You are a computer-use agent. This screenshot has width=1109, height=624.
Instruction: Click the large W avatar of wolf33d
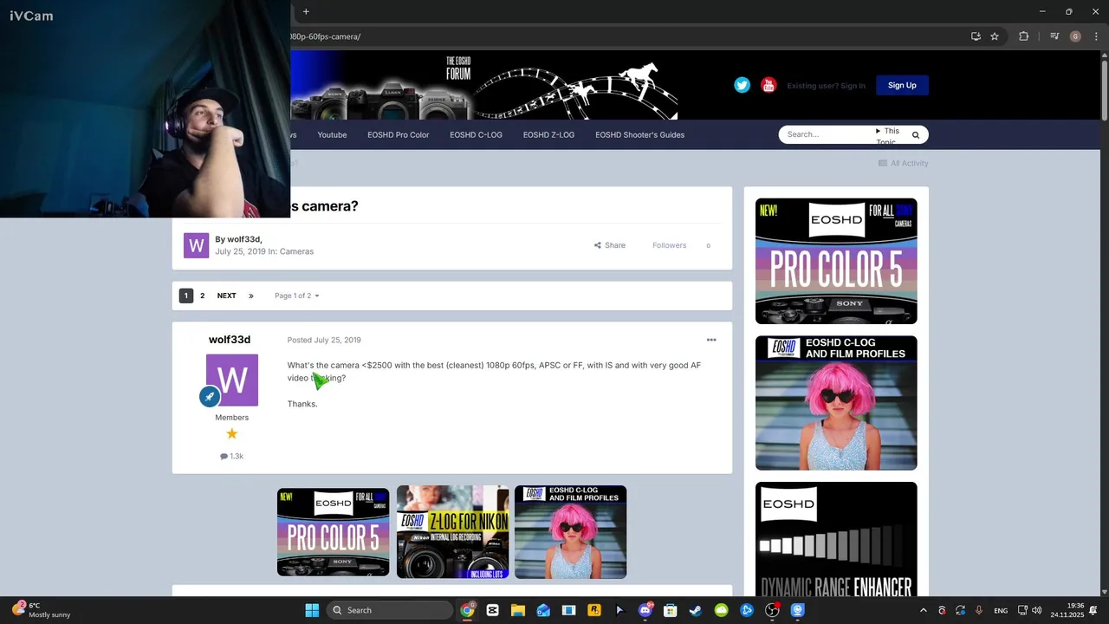(232, 380)
